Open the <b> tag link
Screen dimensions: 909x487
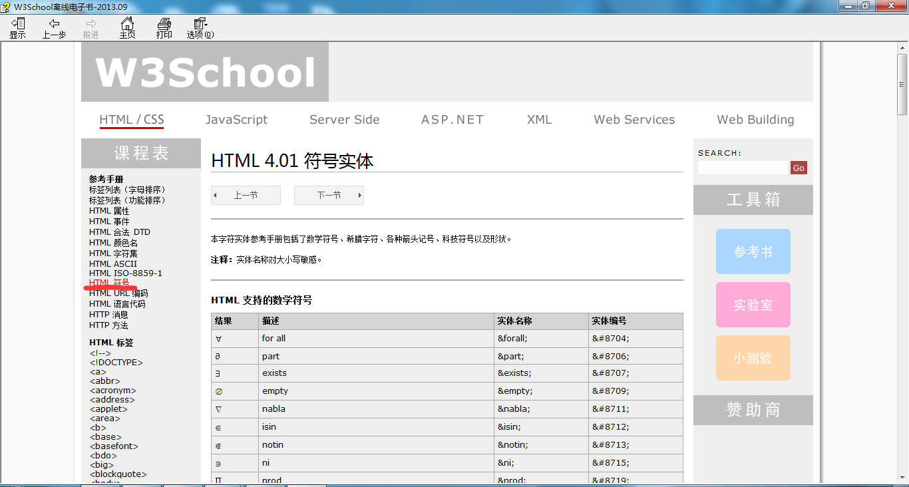98,428
